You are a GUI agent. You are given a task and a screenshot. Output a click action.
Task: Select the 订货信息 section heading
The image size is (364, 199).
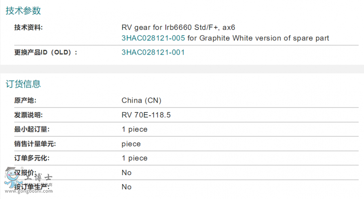(23, 84)
